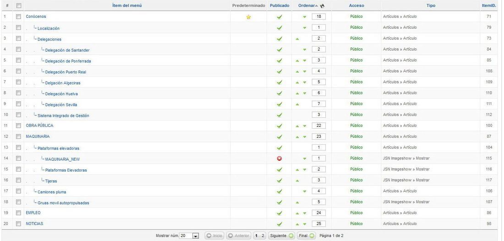Click order field of Conócenos showing 18

[x=318, y=16]
